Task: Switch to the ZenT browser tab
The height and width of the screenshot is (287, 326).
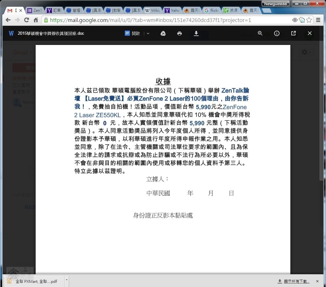Action: [35, 11]
